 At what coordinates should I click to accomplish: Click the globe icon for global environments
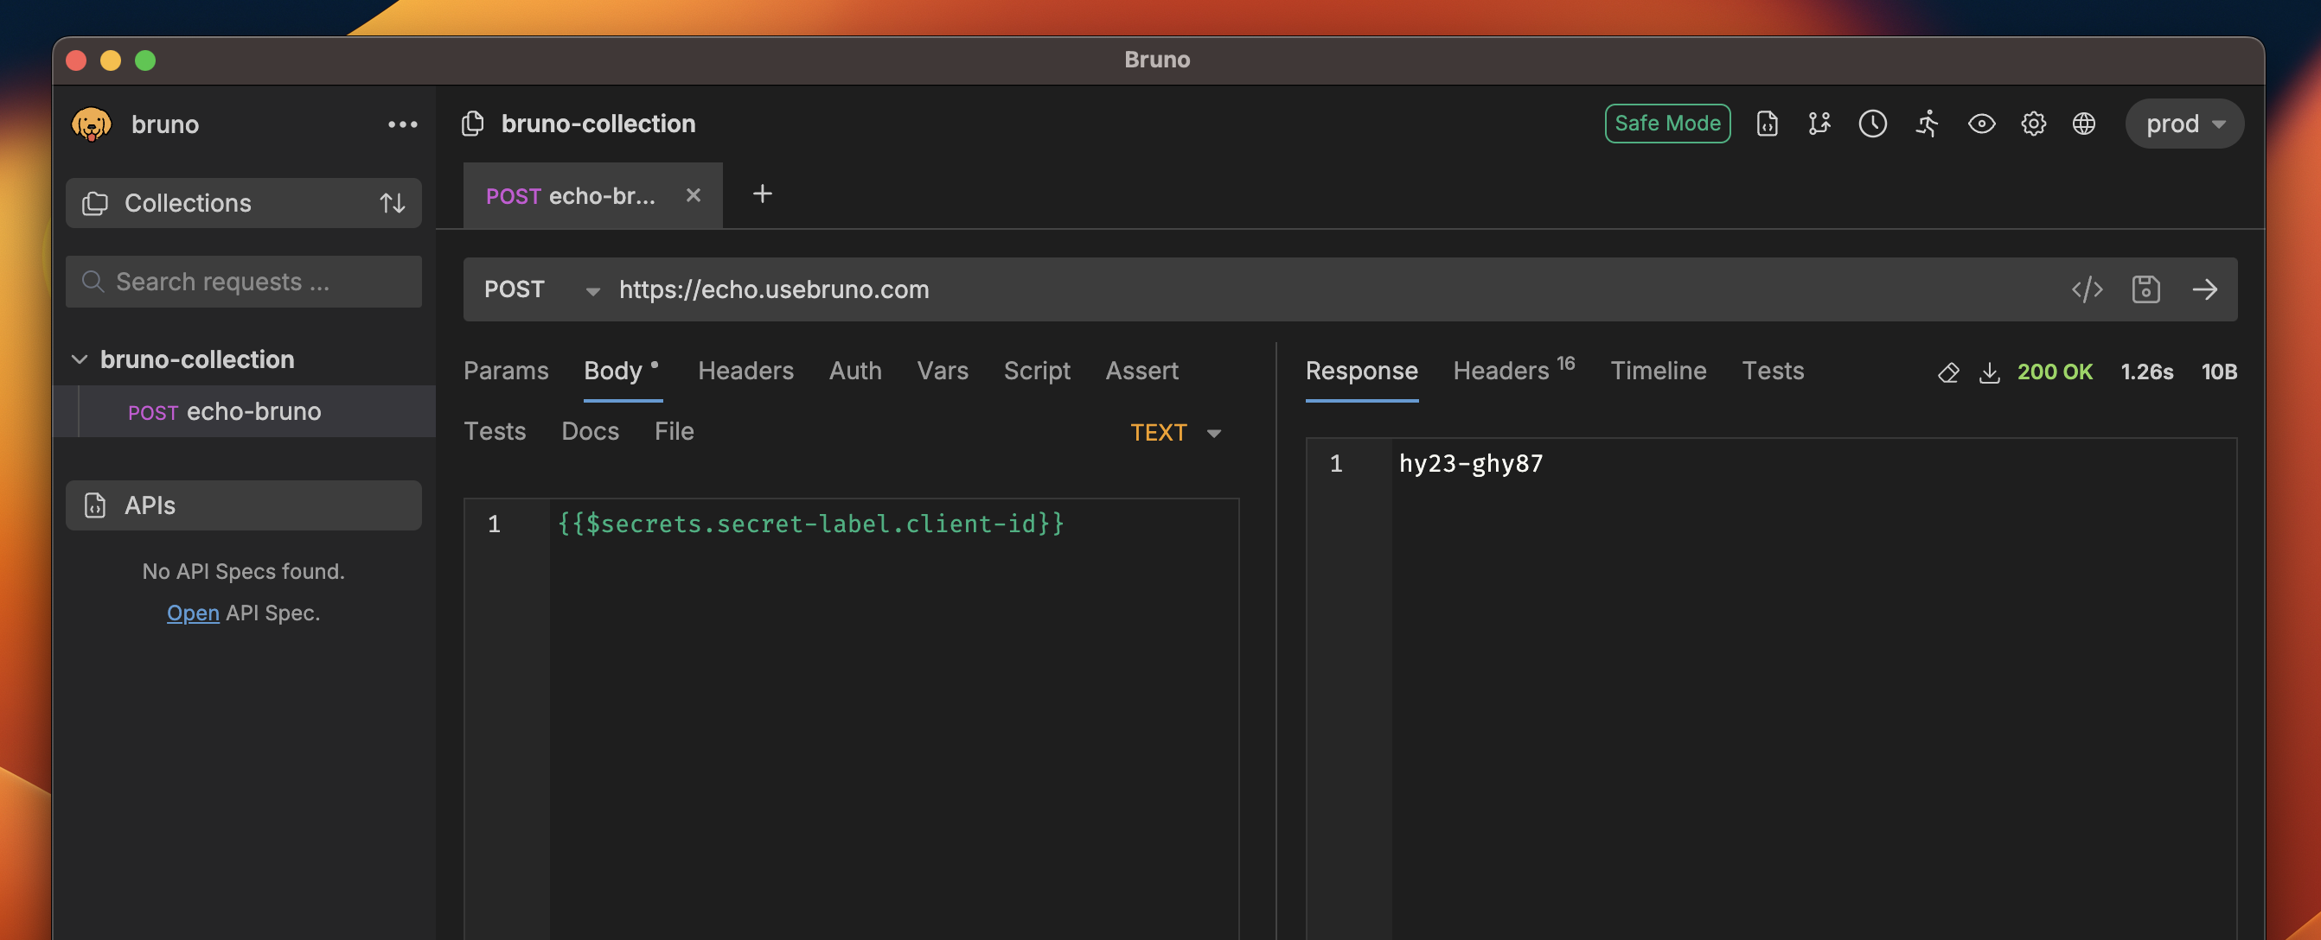pos(2083,124)
